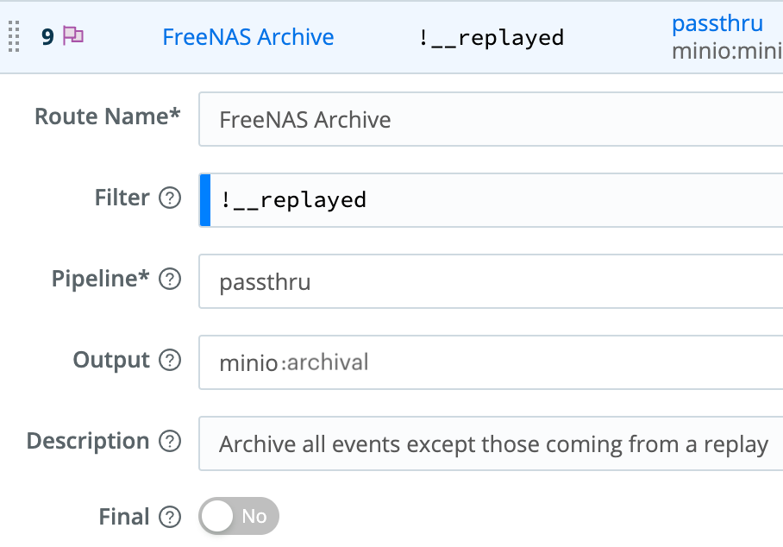This screenshot has width=783, height=547.
Task: Open the Pipeline dropdown showing passthru
Action: (x=490, y=281)
